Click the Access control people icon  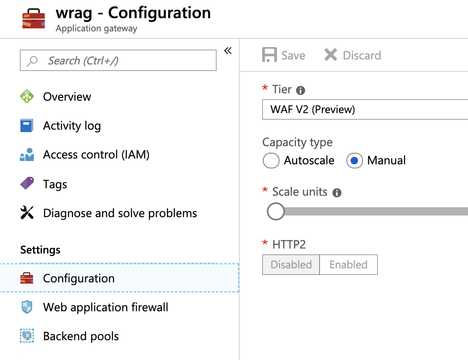pos(27,155)
